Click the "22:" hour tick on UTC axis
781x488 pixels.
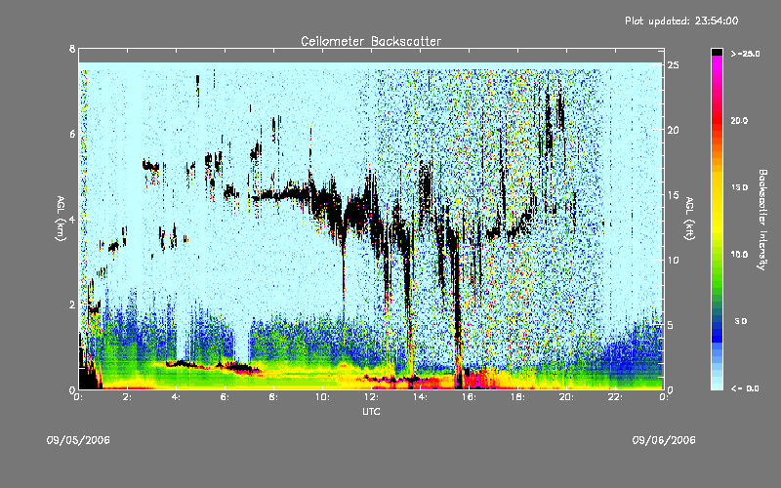coord(615,397)
